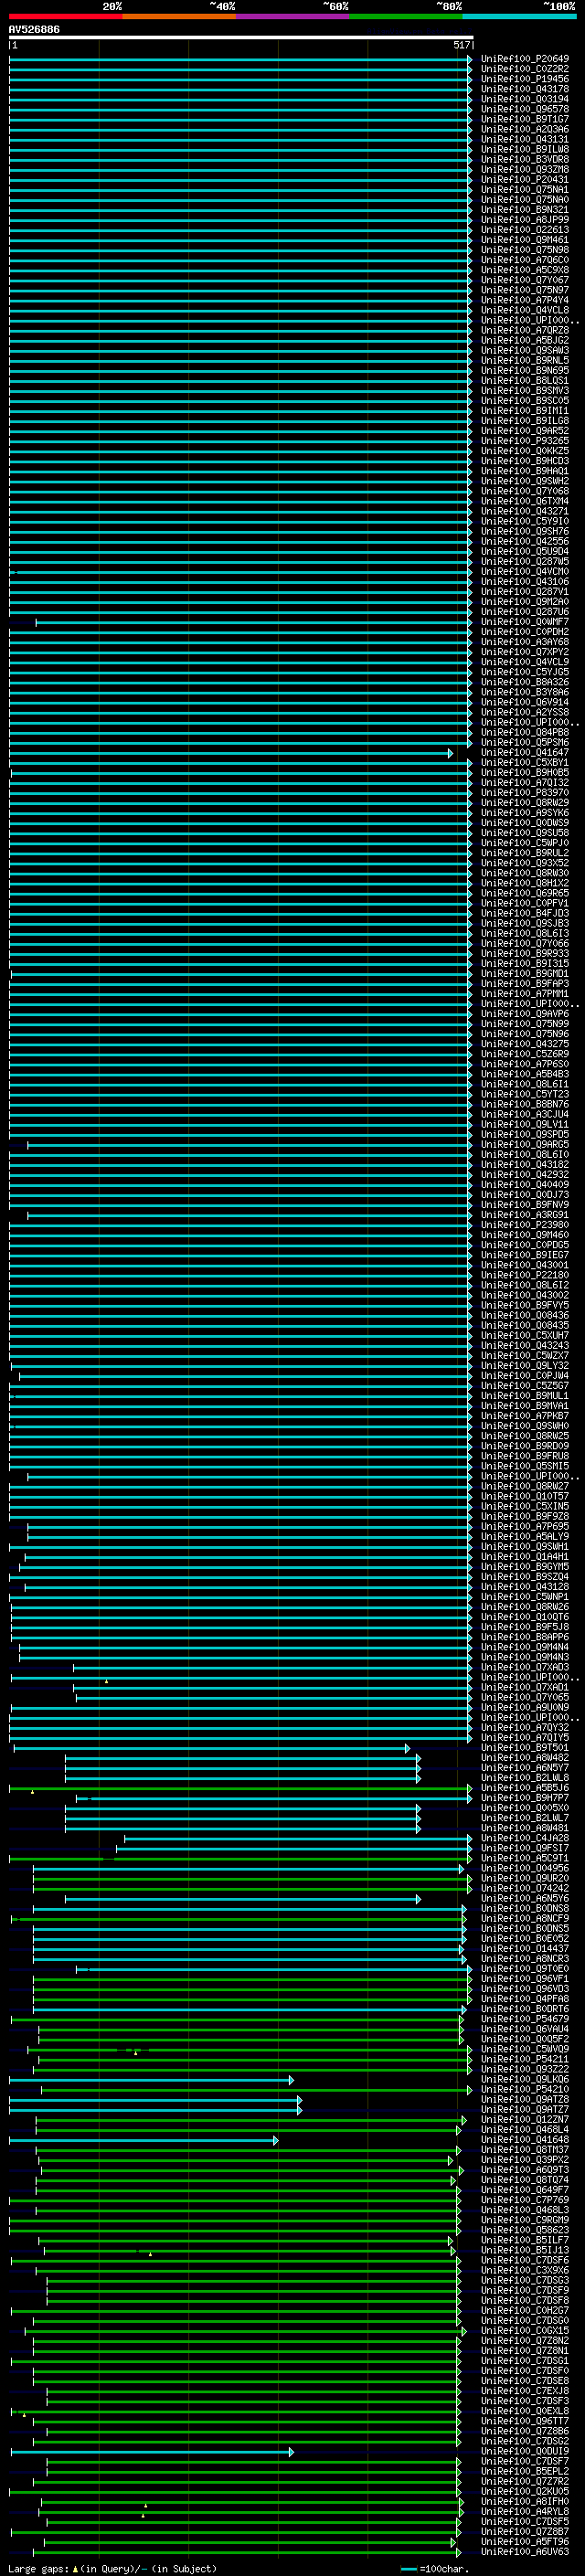The width and height of the screenshot is (585, 2576).
Task: Select label UniRef100_B3VDR8
Action: [x=524, y=159]
